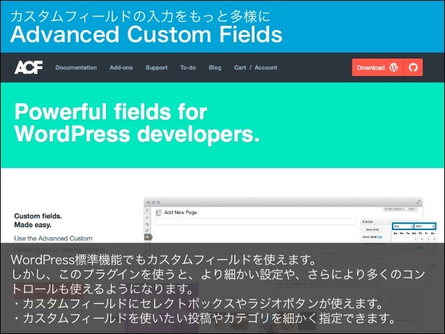
Task: Click the Download button with WordPress icon
Action: pos(378,68)
